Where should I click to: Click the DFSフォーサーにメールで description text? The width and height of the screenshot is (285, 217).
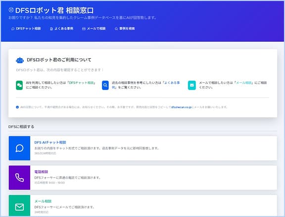pyautogui.click(x=64, y=207)
